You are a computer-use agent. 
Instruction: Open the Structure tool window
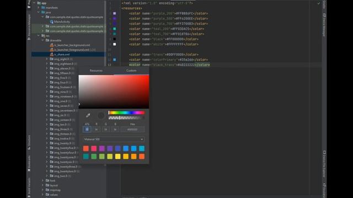coord(29,142)
